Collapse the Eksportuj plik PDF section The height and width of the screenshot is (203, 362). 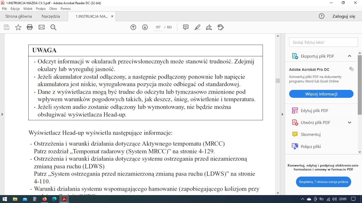click(x=349, y=56)
